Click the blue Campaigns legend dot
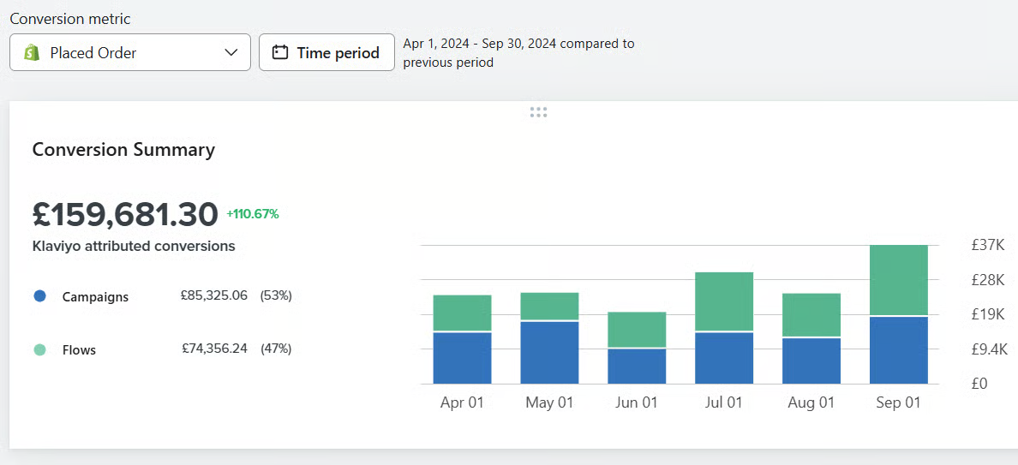 tap(39, 296)
